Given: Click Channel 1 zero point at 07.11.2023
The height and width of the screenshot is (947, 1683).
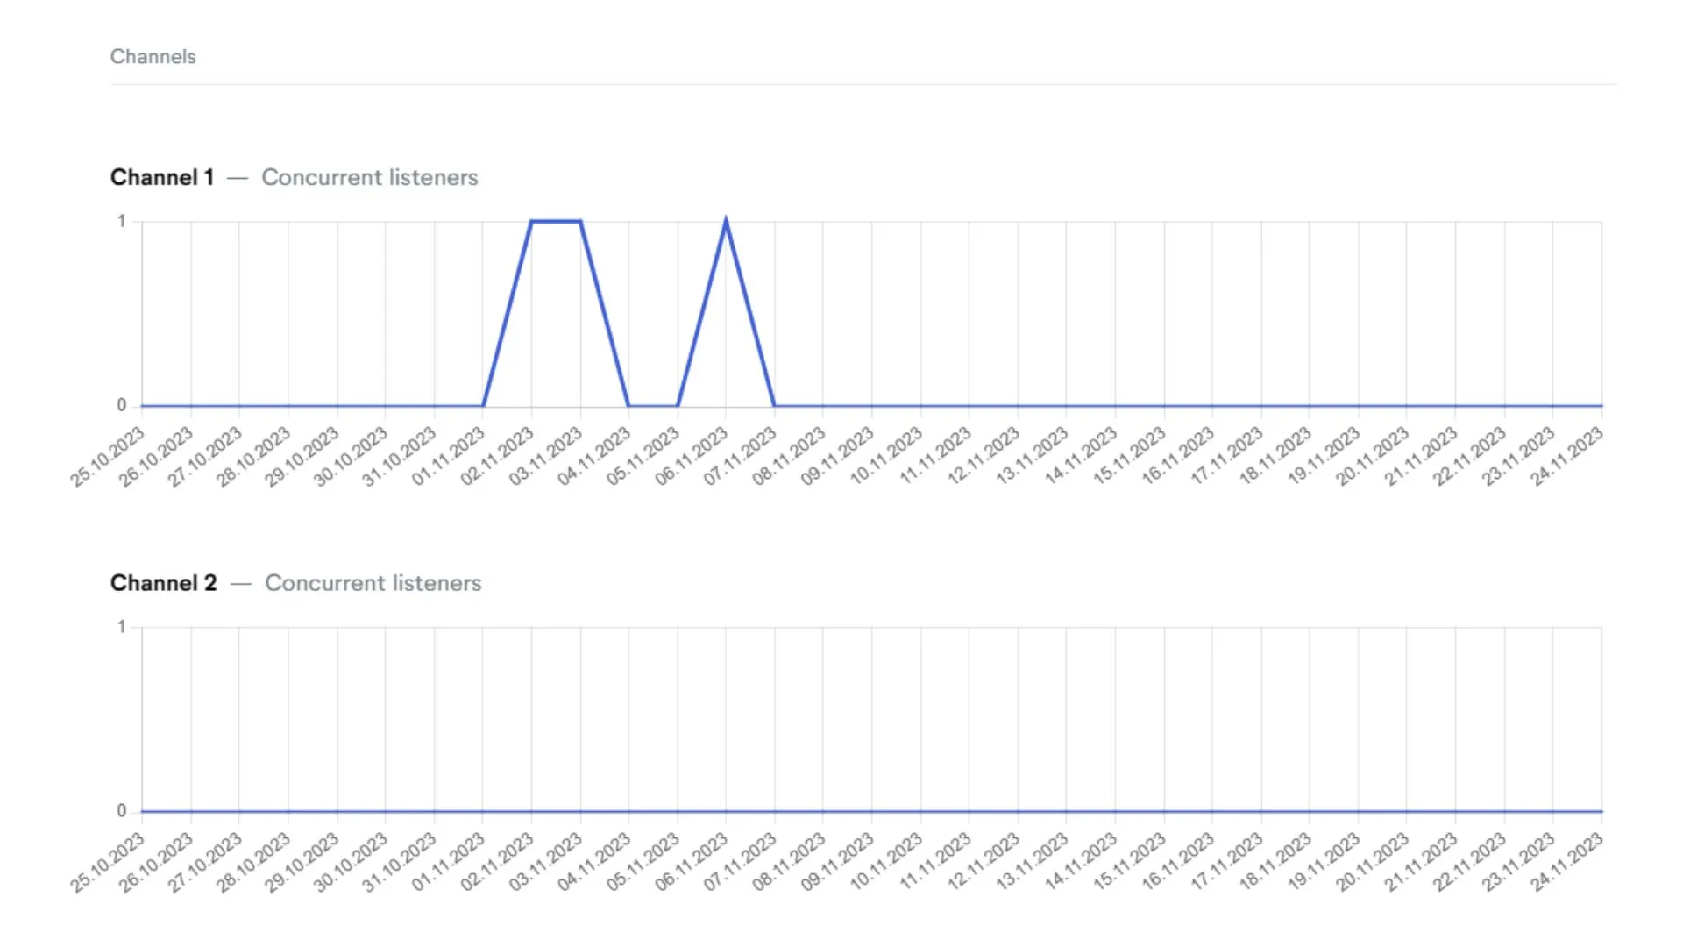Looking at the screenshot, I should click(x=775, y=406).
